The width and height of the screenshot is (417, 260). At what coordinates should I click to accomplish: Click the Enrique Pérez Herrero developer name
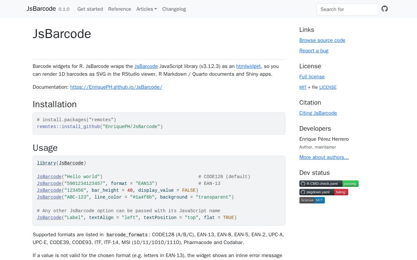324,139
